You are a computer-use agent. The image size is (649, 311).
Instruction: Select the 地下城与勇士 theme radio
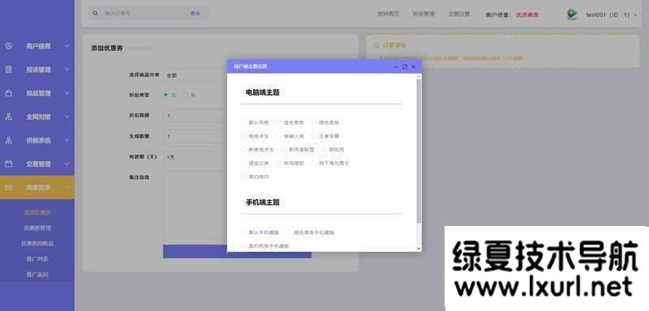click(x=314, y=163)
